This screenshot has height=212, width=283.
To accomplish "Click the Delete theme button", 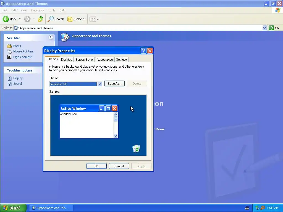I will pos(137,83).
